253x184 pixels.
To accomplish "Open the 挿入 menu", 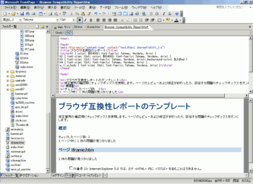I will (x=52, y=7).
